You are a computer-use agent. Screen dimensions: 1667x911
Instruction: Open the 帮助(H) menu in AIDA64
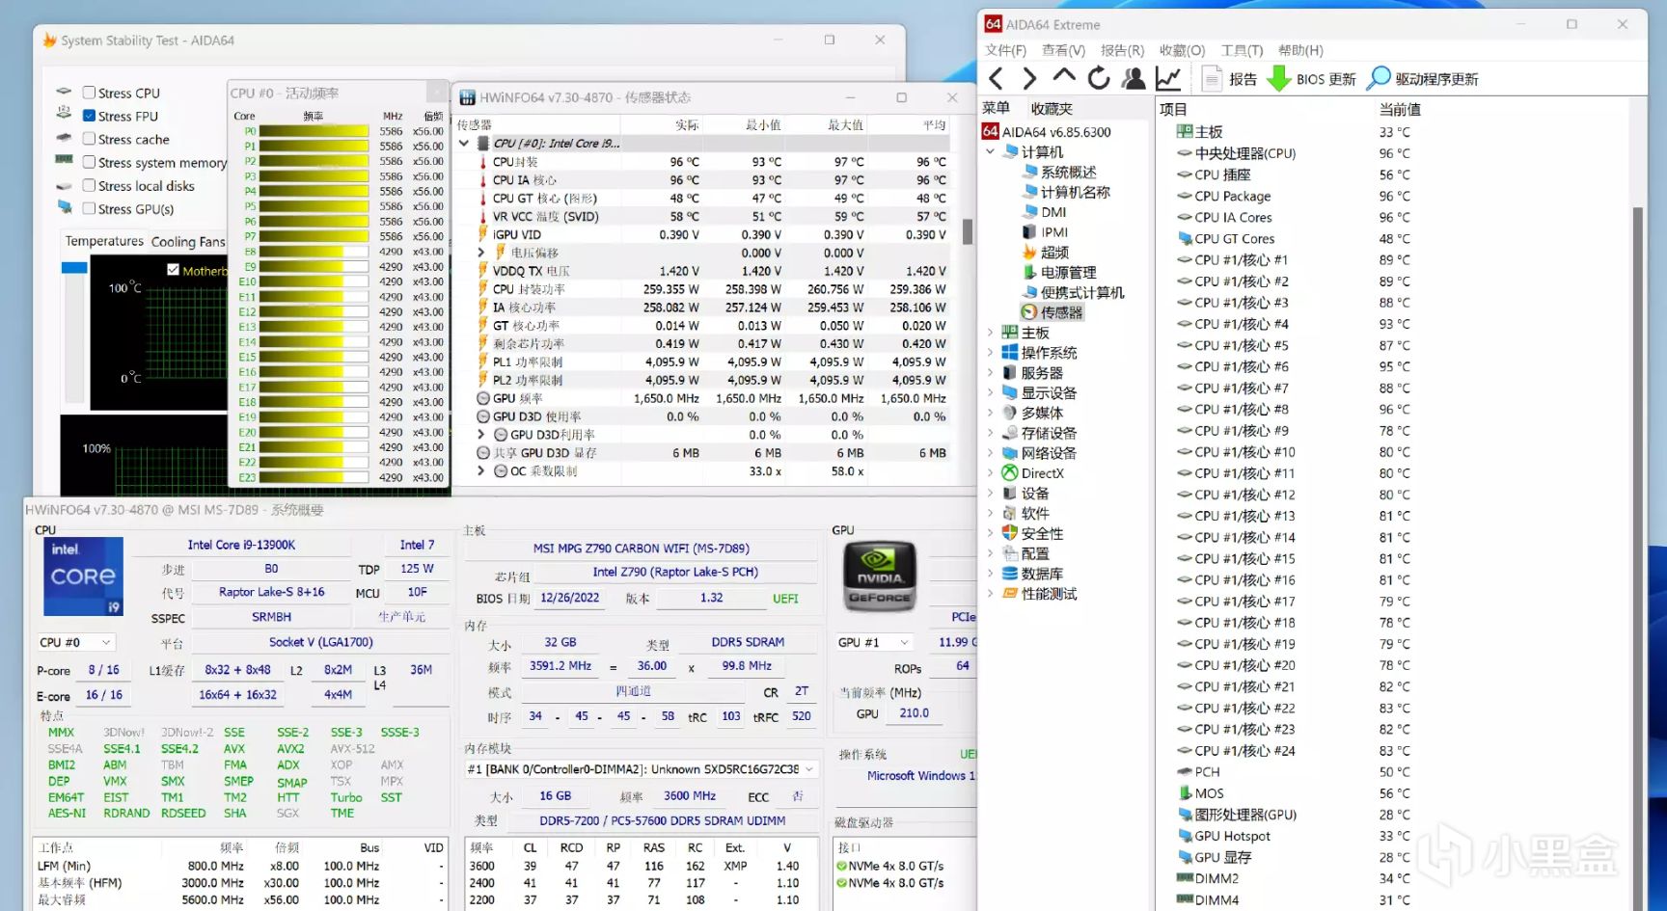[x=1300, y=50]
